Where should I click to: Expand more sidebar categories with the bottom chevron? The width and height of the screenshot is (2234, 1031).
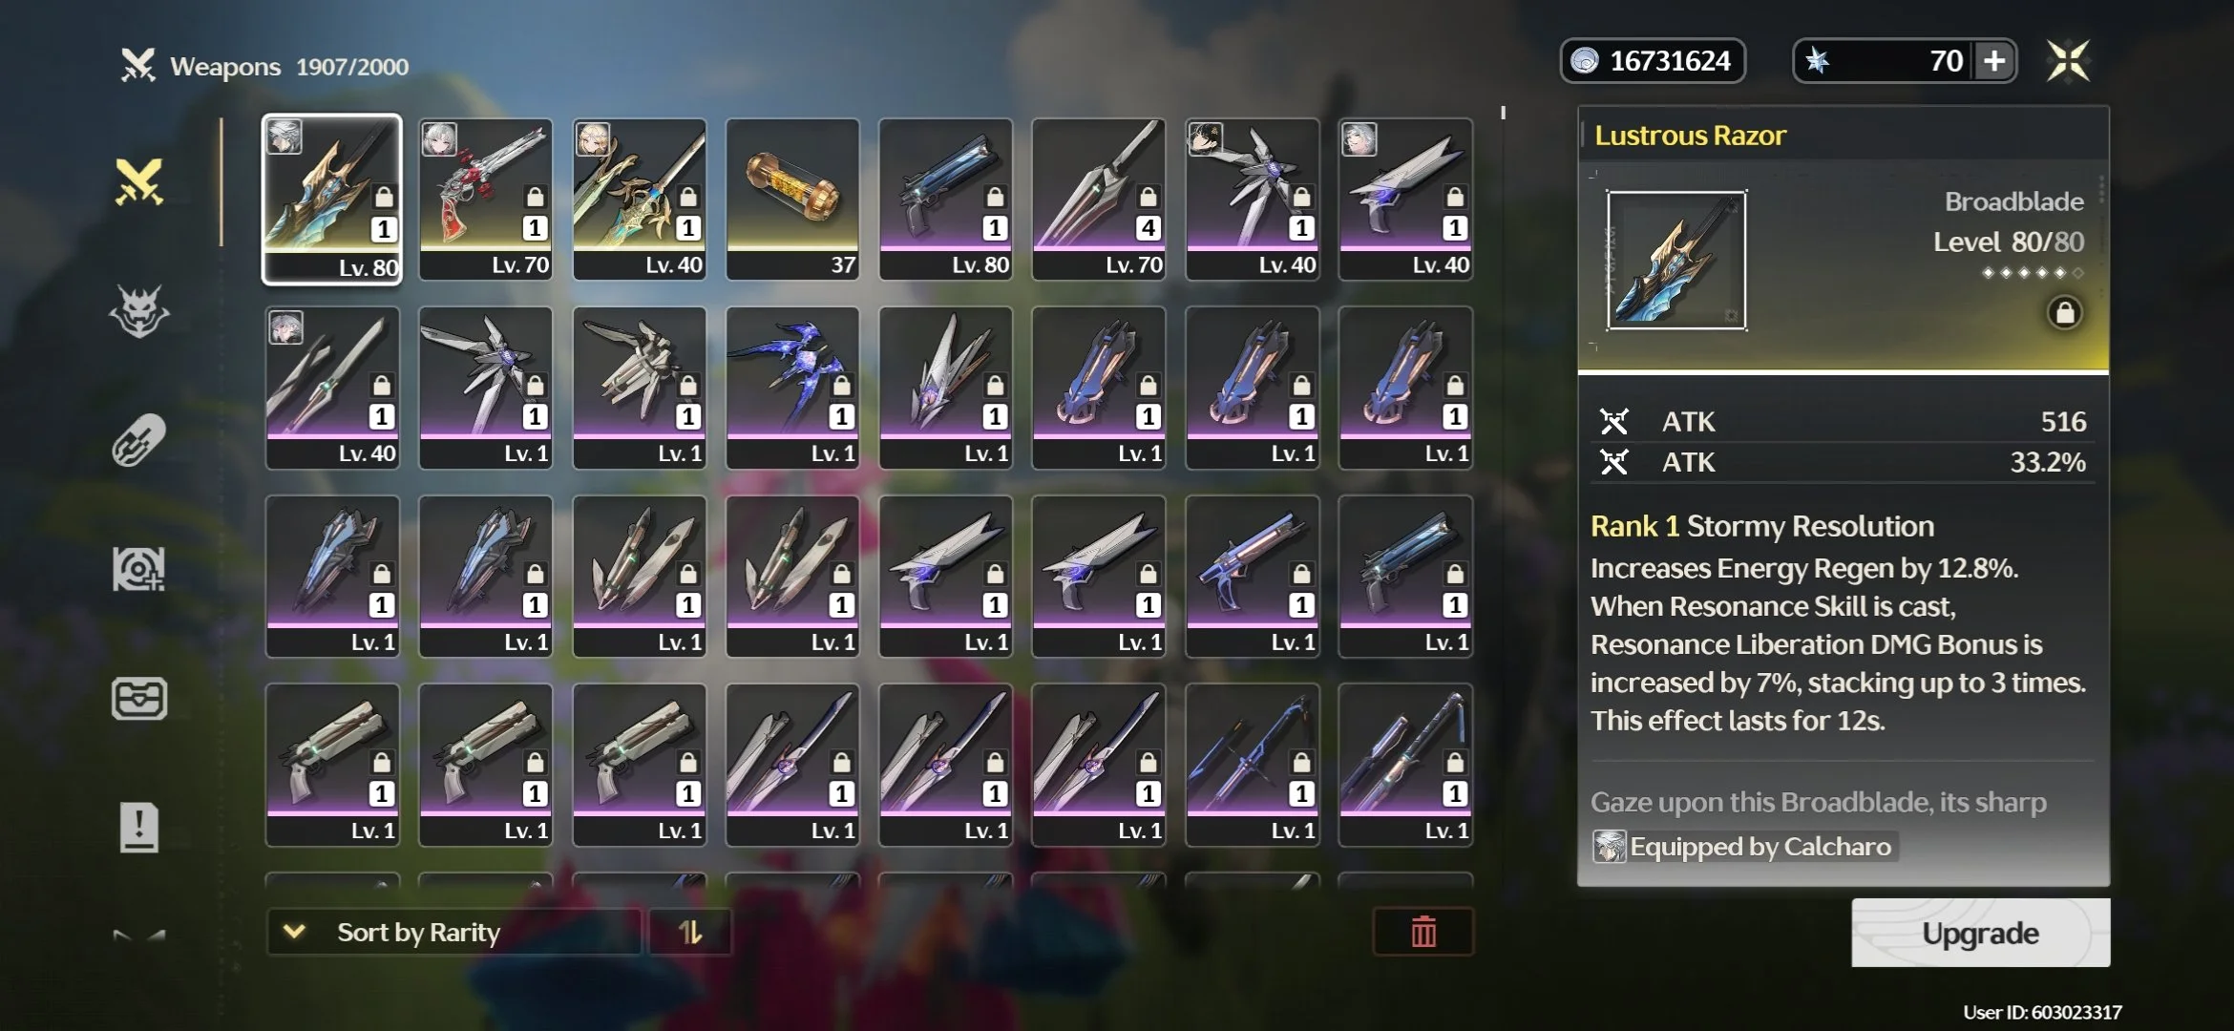pos(139,936)
